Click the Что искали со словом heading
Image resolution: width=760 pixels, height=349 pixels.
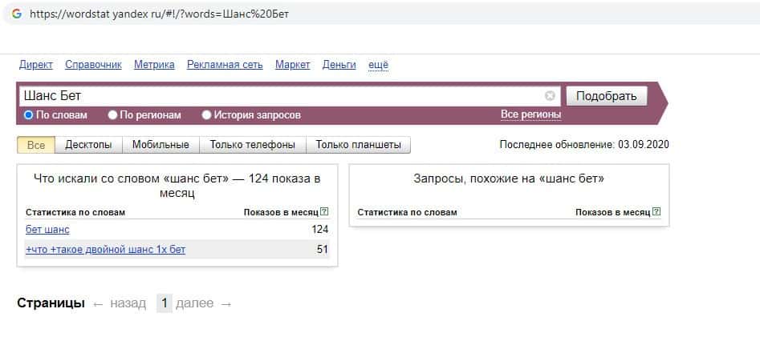coord(177,186)
